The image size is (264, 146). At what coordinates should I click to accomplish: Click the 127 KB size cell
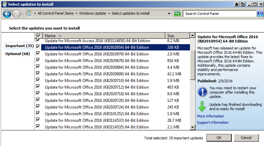point(173,101)
